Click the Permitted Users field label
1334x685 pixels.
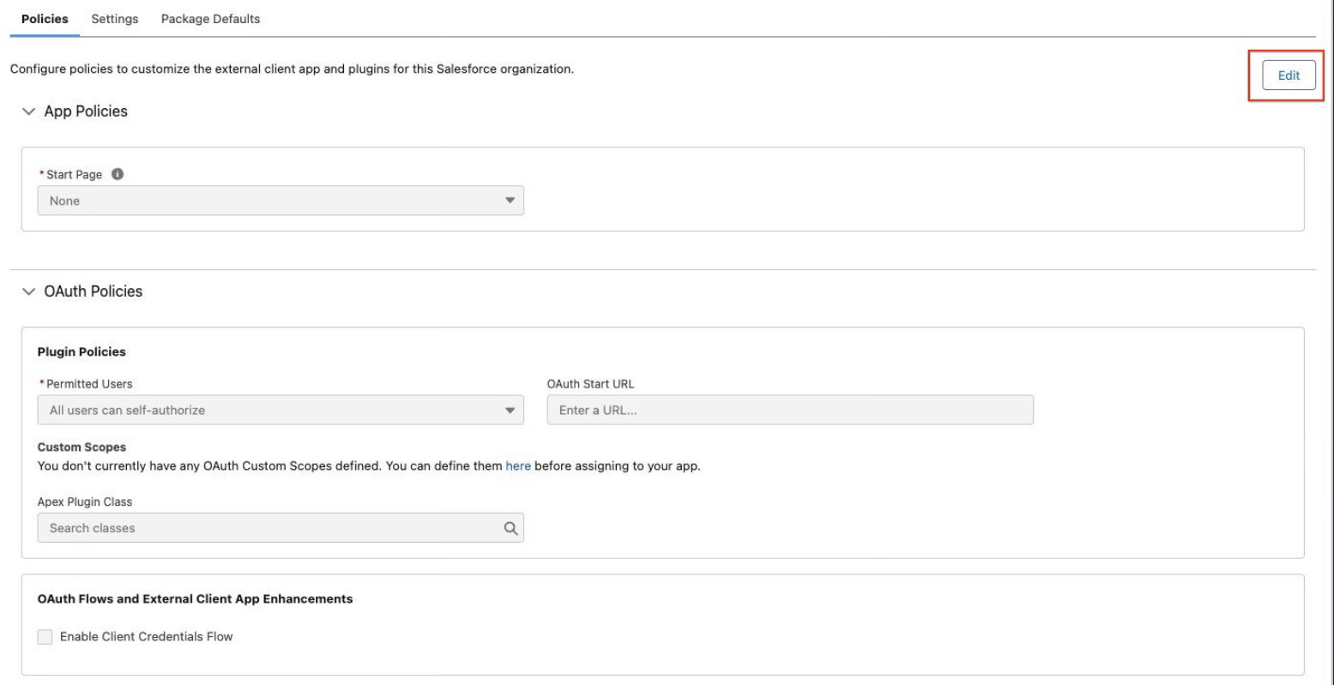point(88,383)
